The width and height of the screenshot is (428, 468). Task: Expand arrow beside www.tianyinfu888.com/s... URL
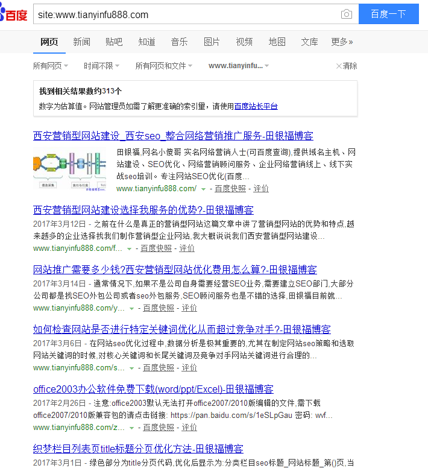coord(131,368)
